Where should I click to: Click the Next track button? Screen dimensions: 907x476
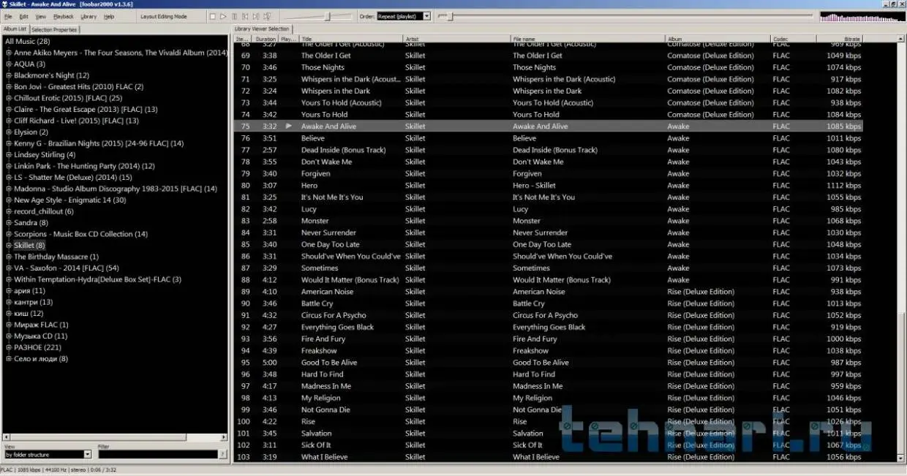pos(256,16)
